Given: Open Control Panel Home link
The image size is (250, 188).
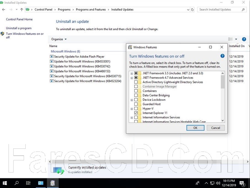Looking at the screenshot, I should click(x=19, y=19).
